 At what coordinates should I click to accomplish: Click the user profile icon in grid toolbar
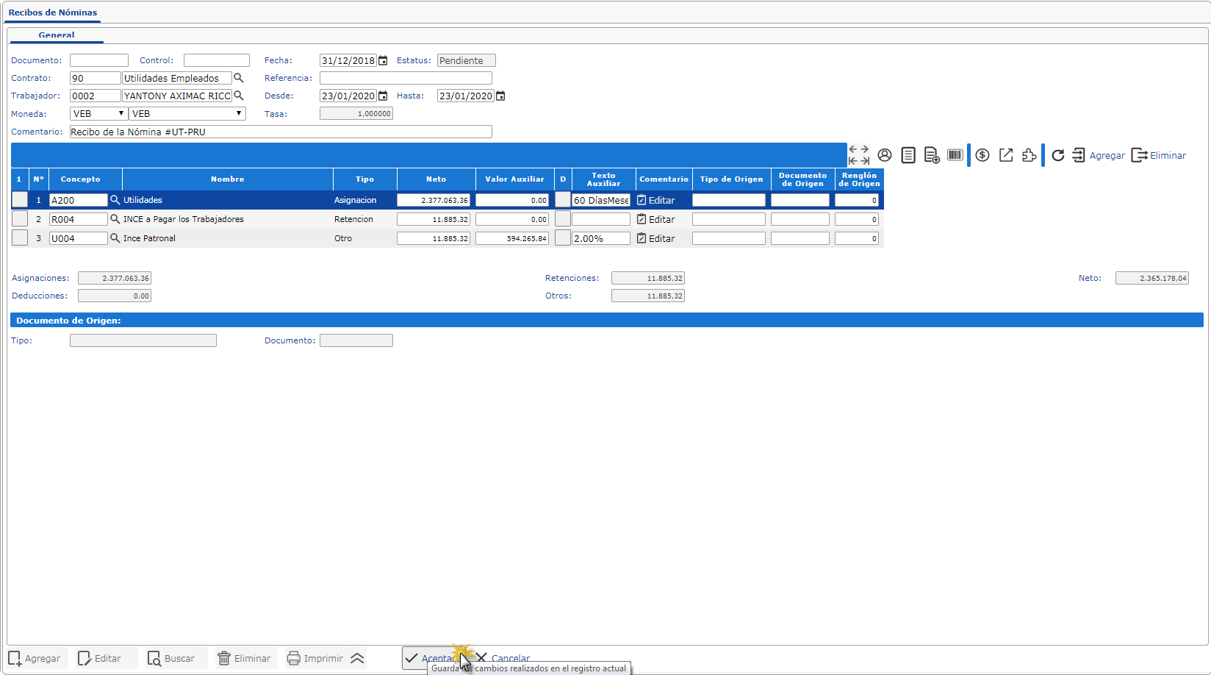click(x=885, y=155)
